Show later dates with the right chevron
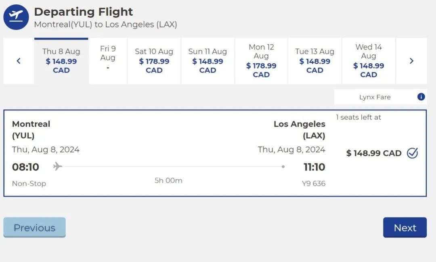This screenshot has height=262, width=436. (x=411, y=61)
